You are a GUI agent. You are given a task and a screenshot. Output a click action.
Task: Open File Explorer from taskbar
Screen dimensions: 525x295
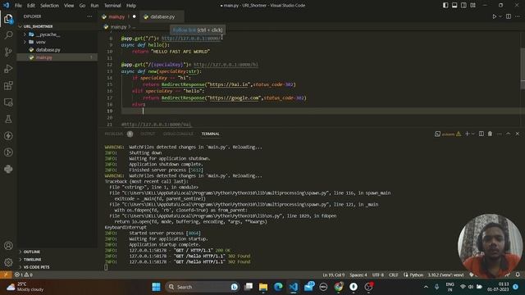pyautogui.click(x=263, y=287)
